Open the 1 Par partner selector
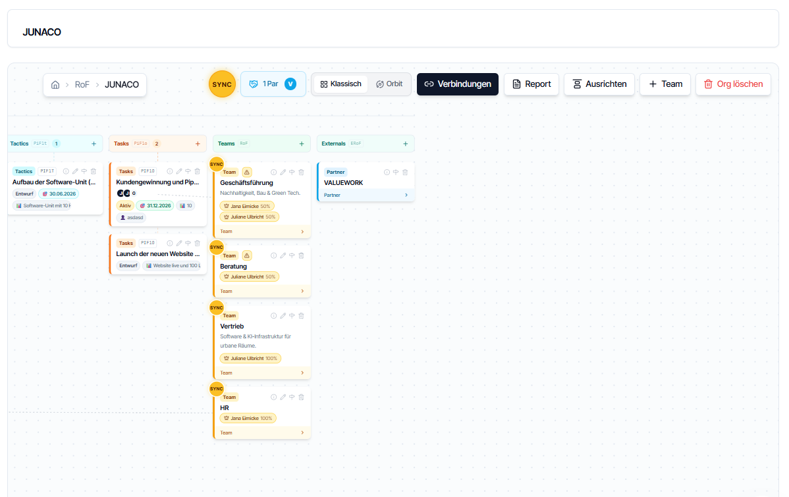789x497 pixels. click(273, 84)
